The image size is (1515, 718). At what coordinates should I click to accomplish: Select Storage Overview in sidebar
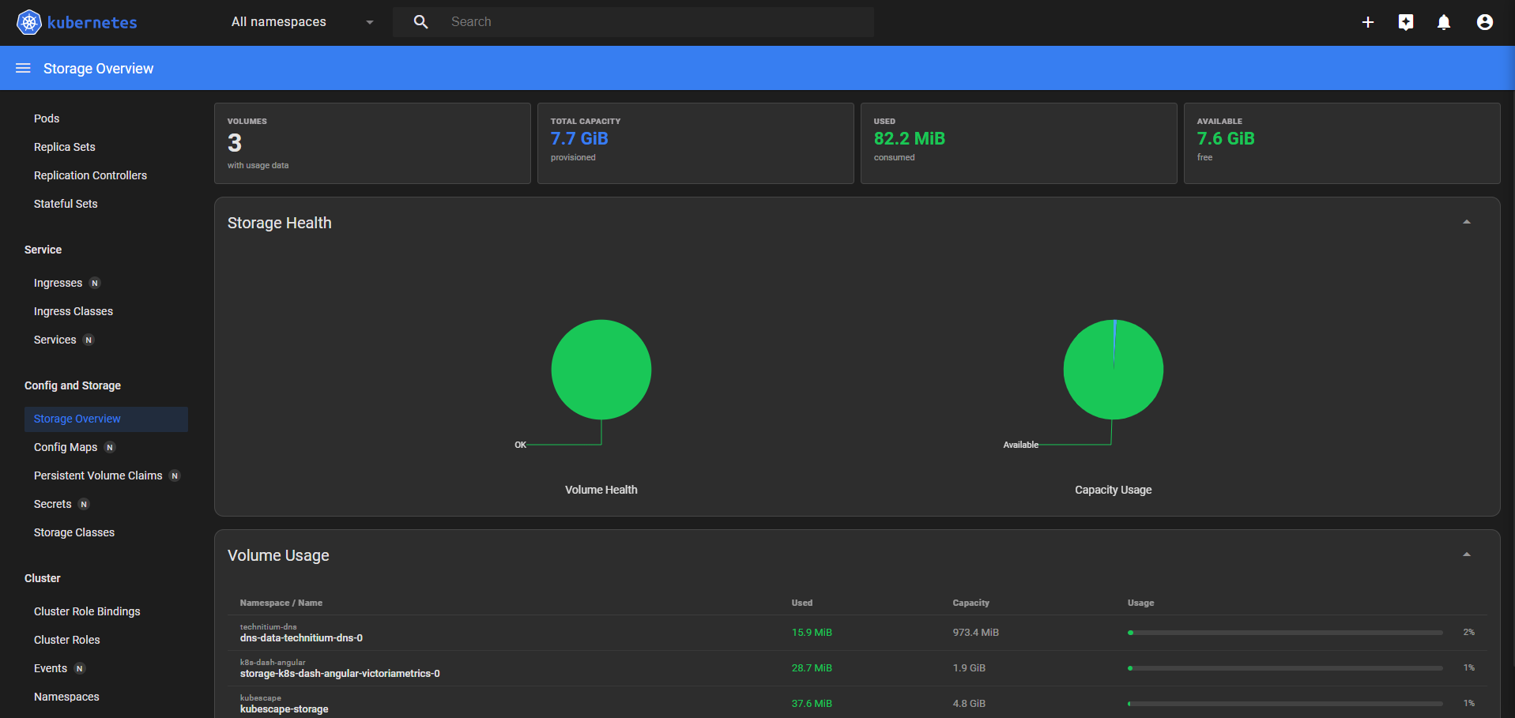pos(106,419)
